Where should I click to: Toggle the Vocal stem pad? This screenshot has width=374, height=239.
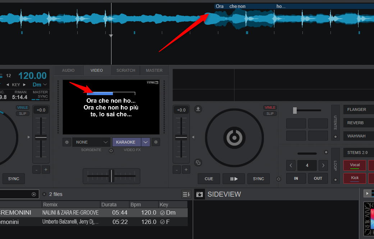click(x=355, y=165)
